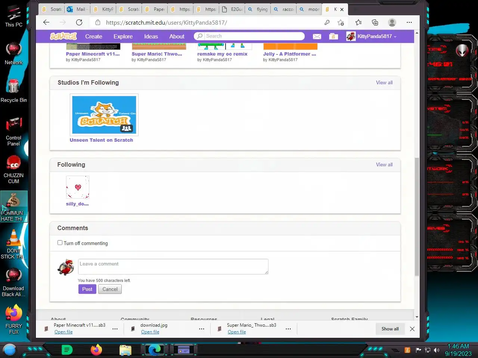Open the remake my oc remix project link

(x=222, y=54)
